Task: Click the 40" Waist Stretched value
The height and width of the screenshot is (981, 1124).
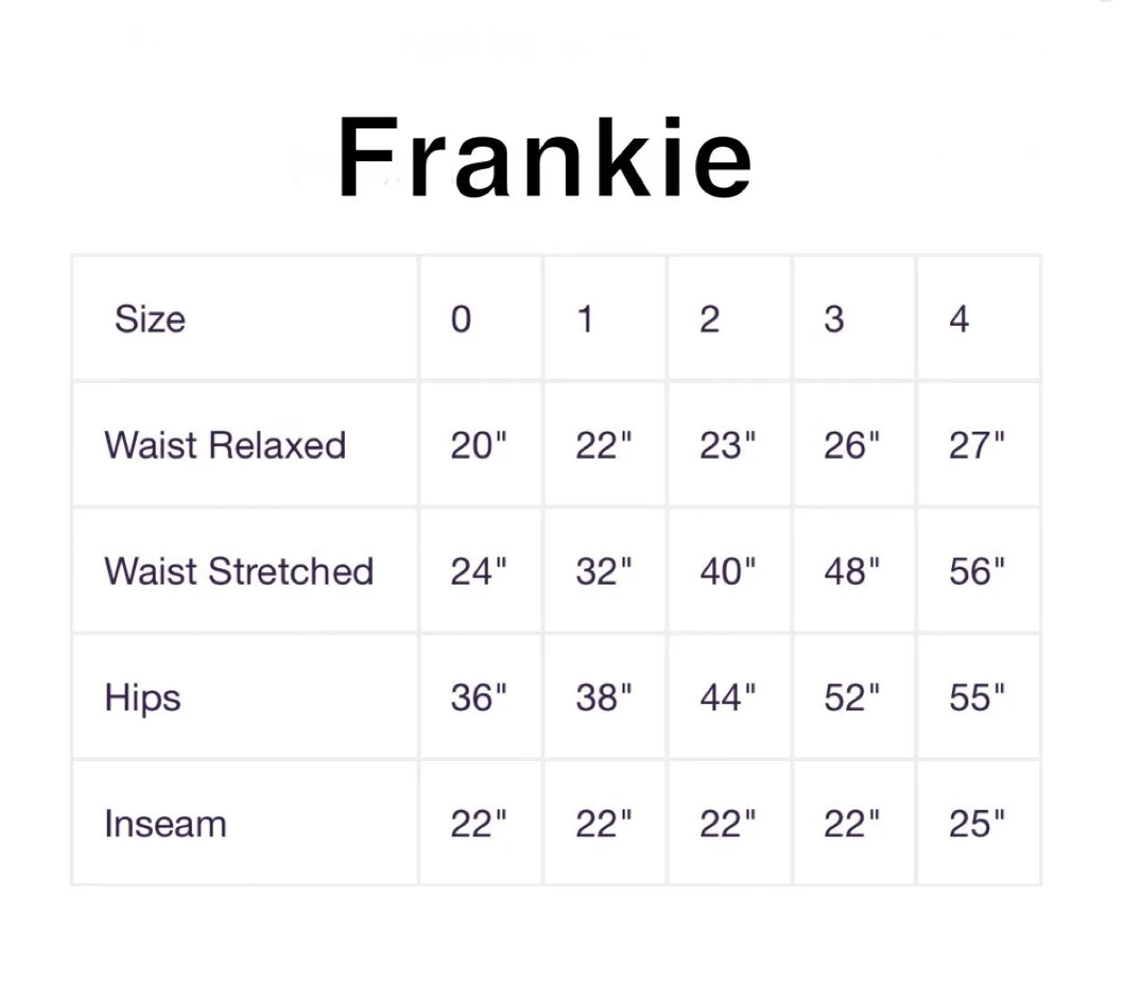Action: tap(728, 571)
